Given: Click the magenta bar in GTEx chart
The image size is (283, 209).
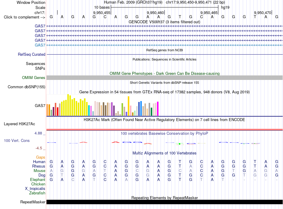Looking at the screenshot, I should tap(158, 109).
